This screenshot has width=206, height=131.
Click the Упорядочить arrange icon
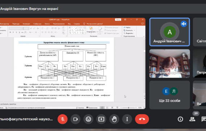(x=91, y=30)
